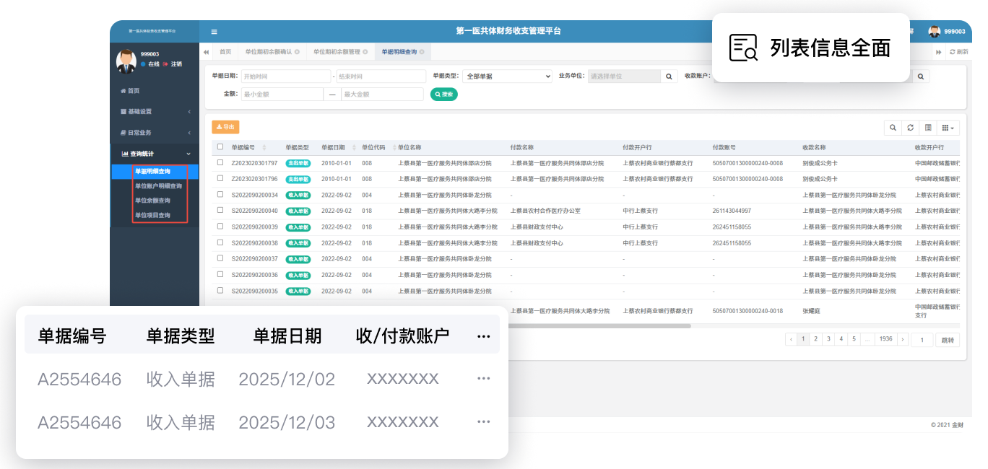Check the row Z2023020301796 checkbox
Image resolution: width=988 pixels, height=469 pixels.
click(220, 178)
